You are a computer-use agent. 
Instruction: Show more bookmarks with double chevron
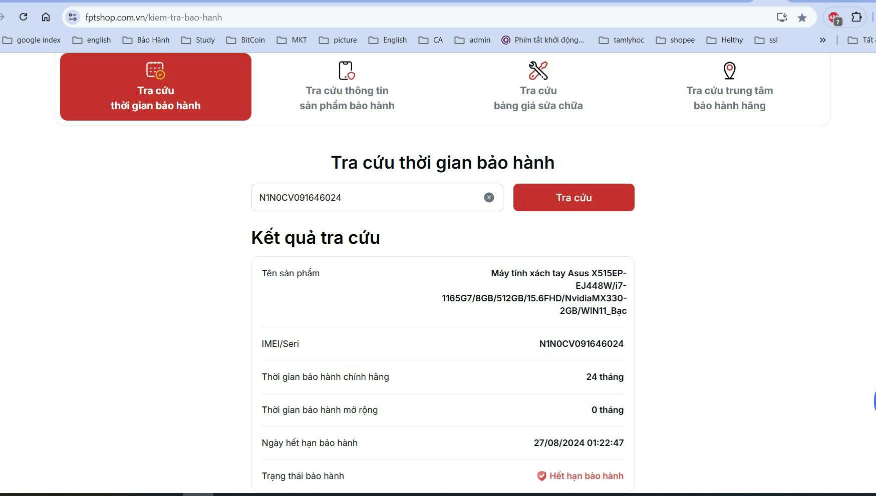[x=822, y=40]
